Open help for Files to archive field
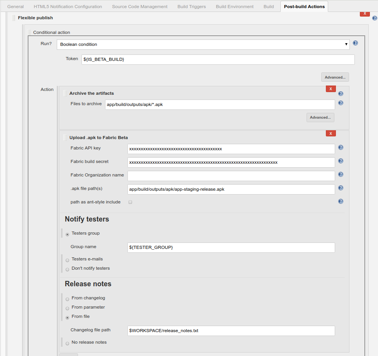 [341, 103]
